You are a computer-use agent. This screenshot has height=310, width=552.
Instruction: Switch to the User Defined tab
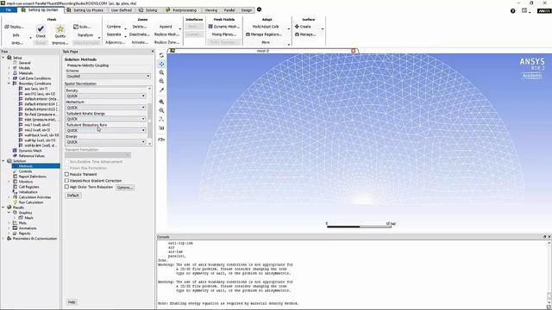tap(121, 10)
